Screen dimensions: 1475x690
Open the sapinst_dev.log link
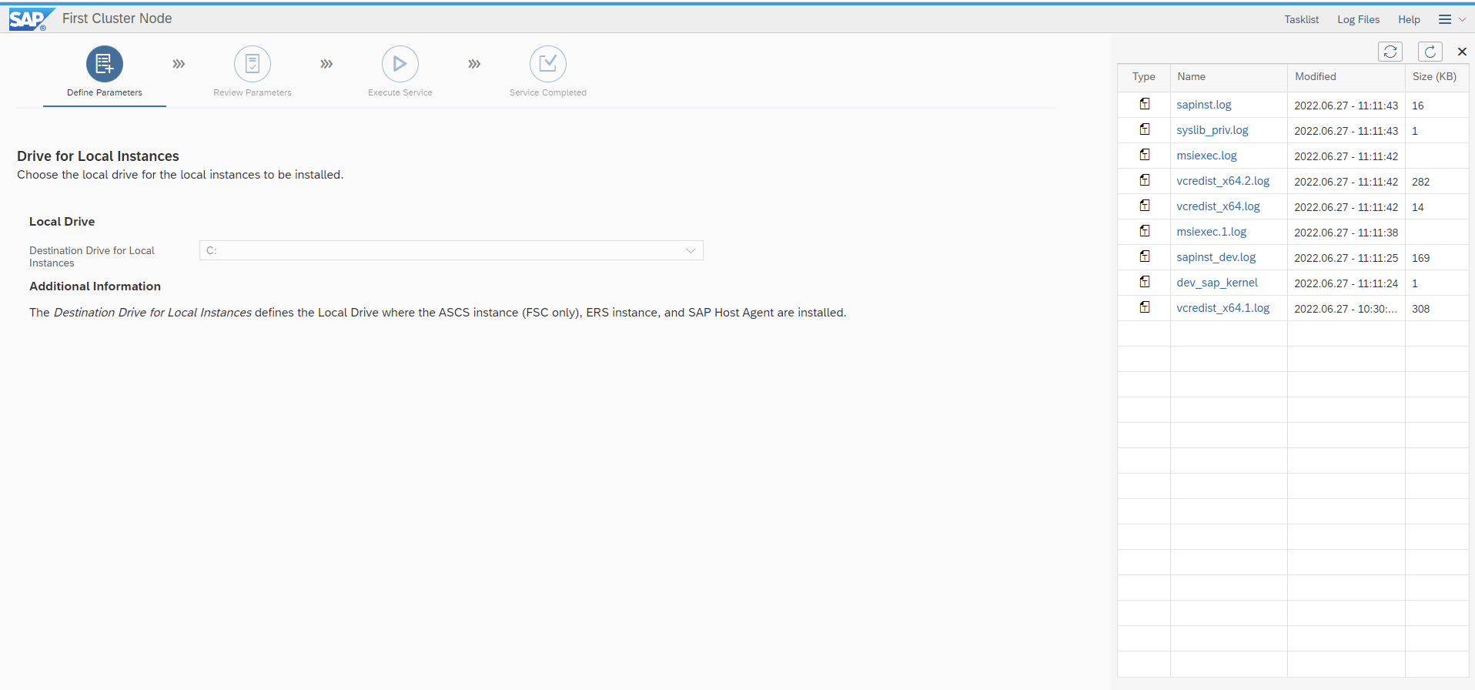pos(1216,257)
